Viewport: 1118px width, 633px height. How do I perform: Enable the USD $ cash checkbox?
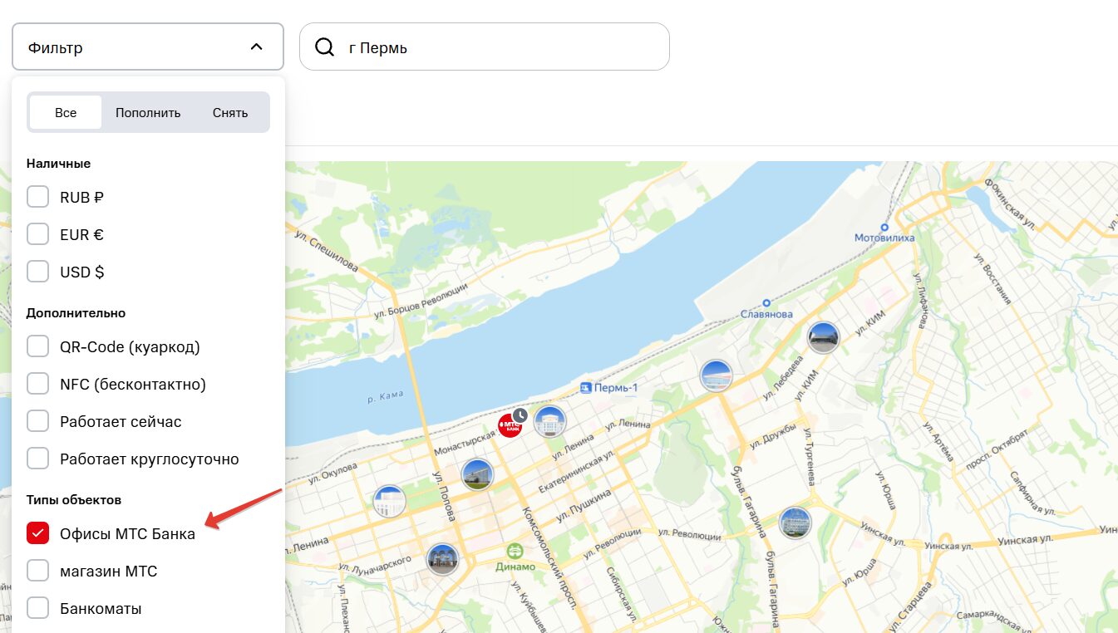tap(38, 272)
